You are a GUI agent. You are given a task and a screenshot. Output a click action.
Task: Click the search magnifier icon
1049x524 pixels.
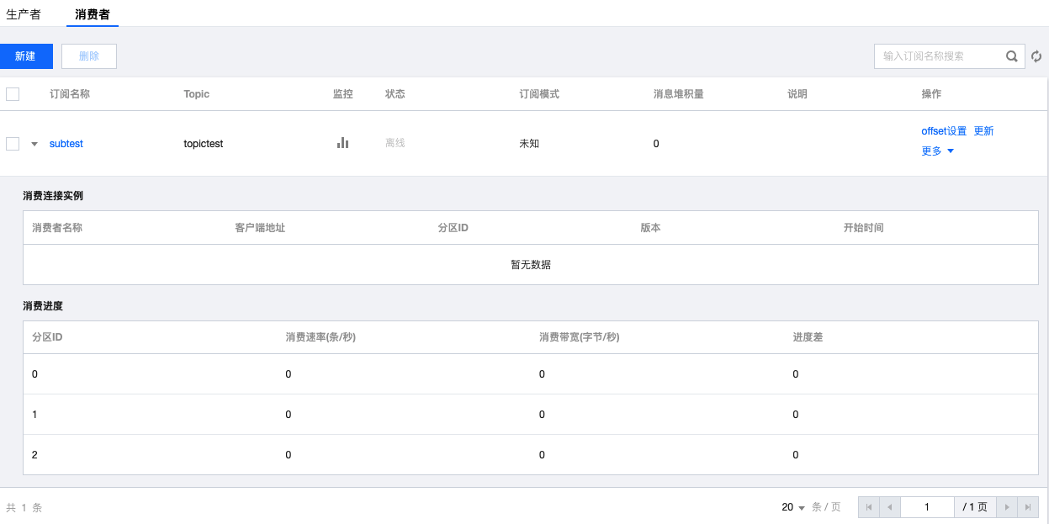pos(1012,56)
